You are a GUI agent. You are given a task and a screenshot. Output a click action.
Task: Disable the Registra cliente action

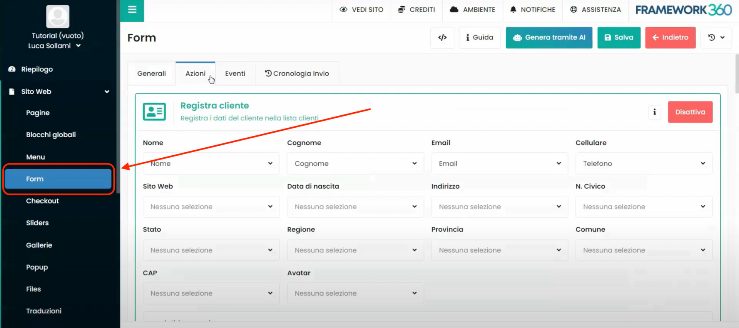(x=690, y=112)
